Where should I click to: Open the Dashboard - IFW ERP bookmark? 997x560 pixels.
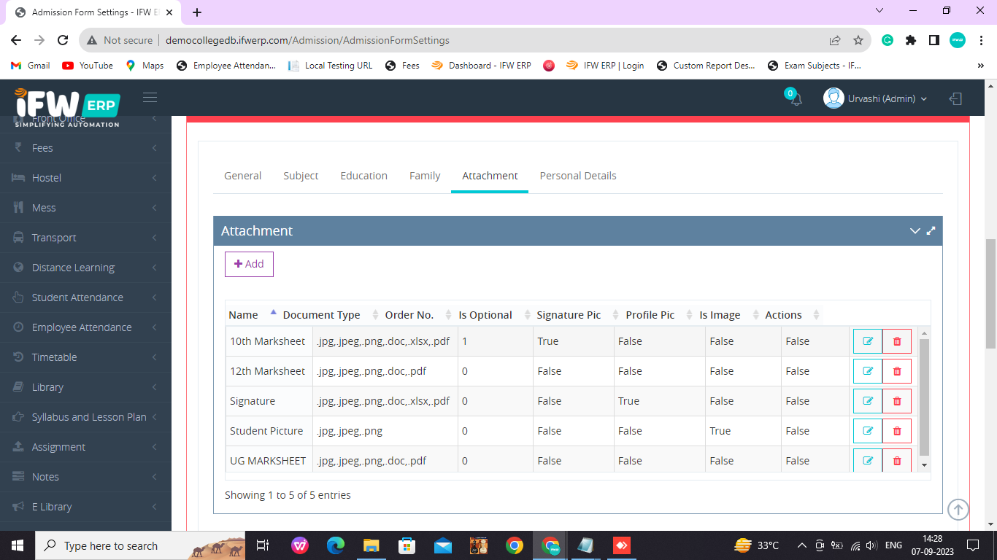tap(481, 66)
